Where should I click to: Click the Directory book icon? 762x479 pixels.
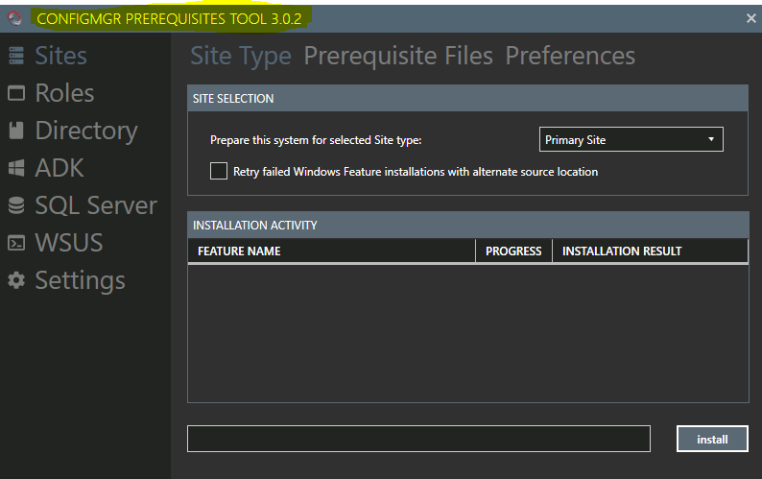point(16,131)
